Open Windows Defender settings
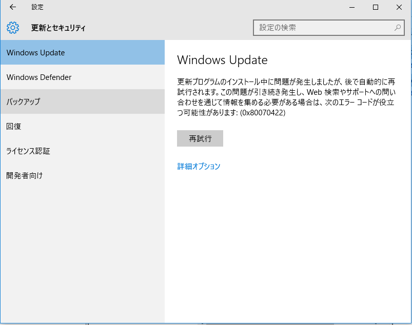This screenshot has height=325, width=412. point(83,77)
